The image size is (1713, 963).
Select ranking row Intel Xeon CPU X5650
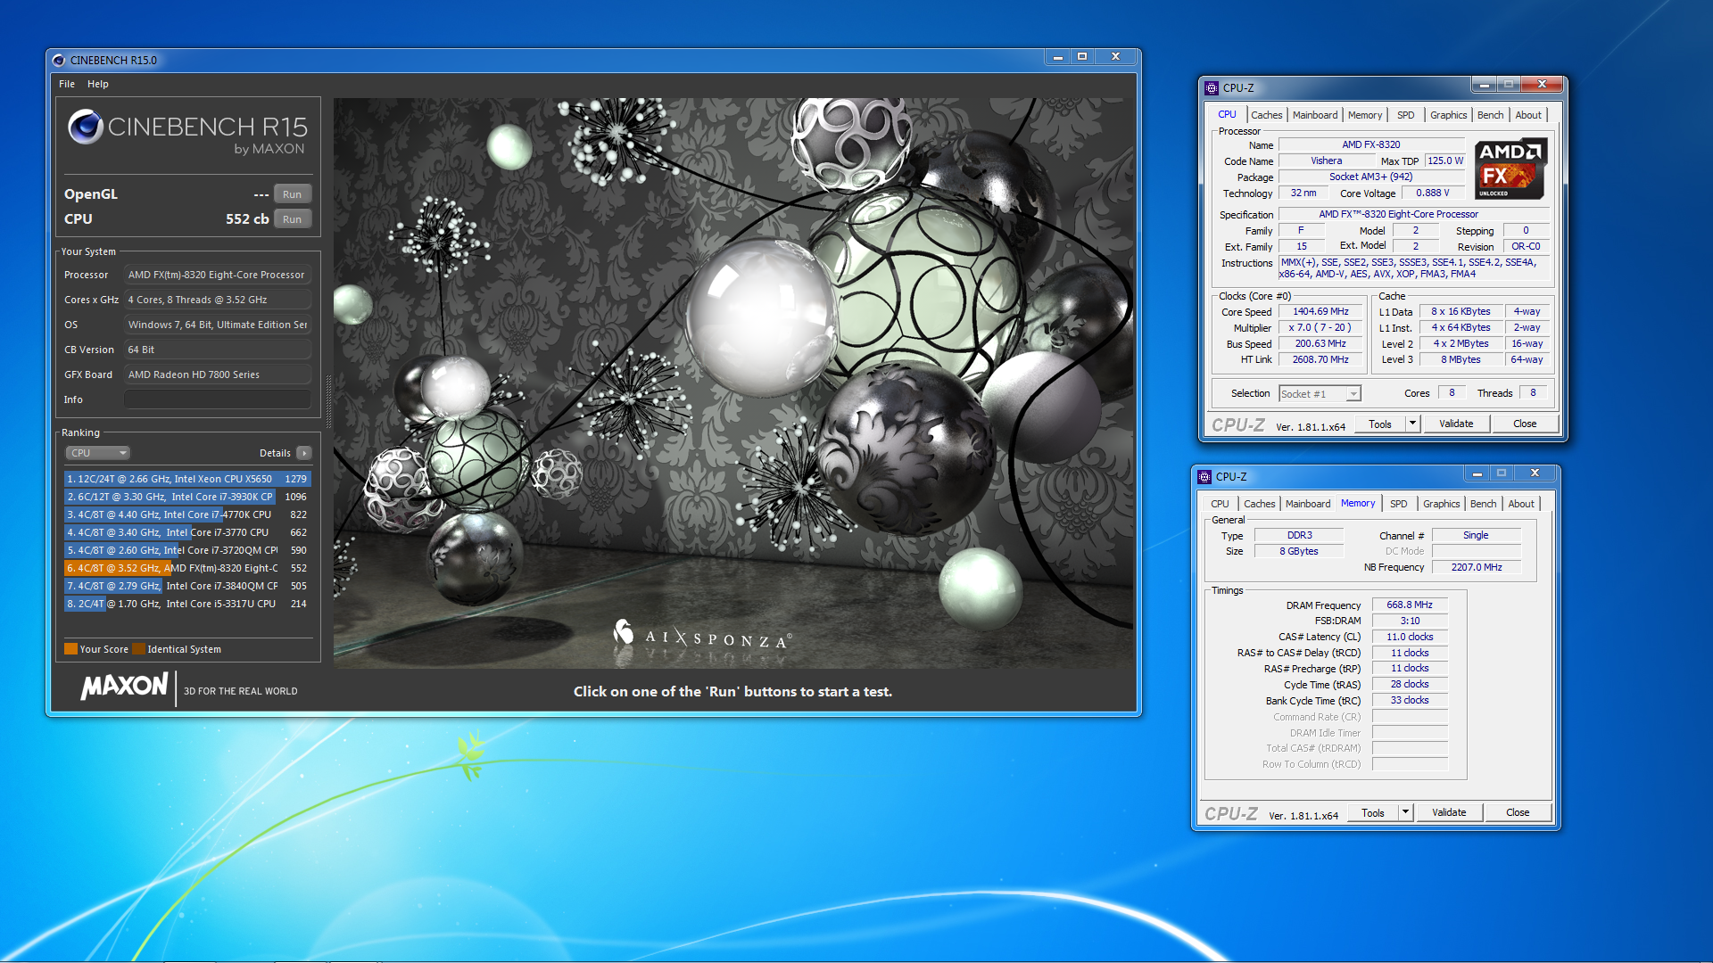[187, 479]
